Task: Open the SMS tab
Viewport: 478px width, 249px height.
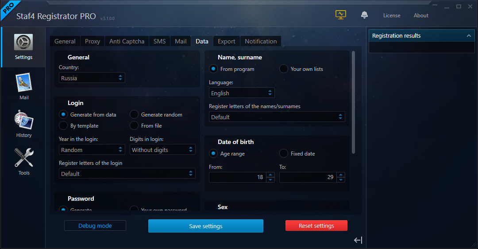Action: click(159, 41)
